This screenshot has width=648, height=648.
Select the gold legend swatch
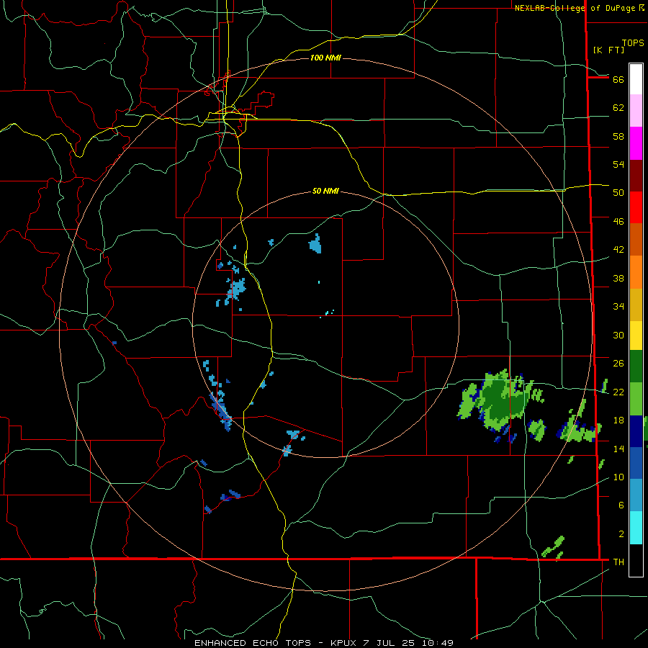[636, 305]
